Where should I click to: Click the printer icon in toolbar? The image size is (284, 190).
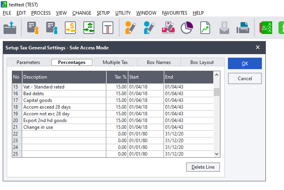(243, 28)
